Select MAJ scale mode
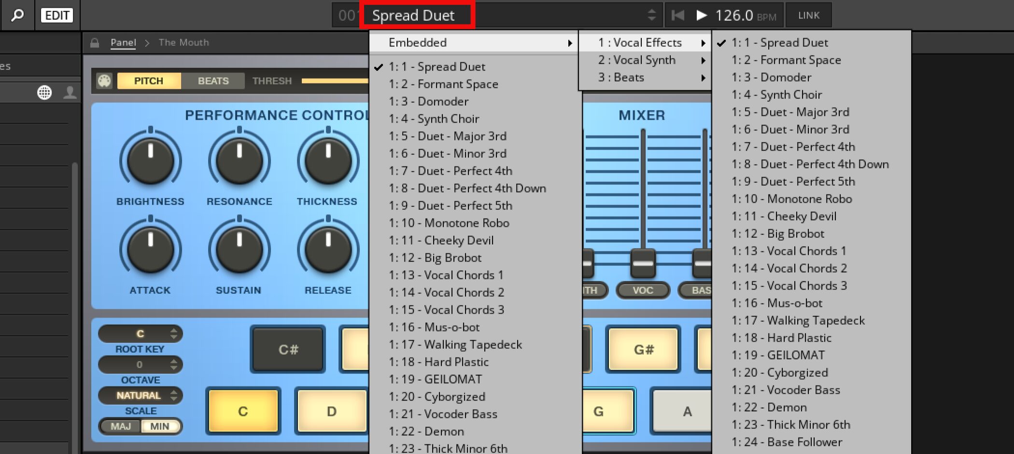Screen dimensions: 1014x454 120,426
